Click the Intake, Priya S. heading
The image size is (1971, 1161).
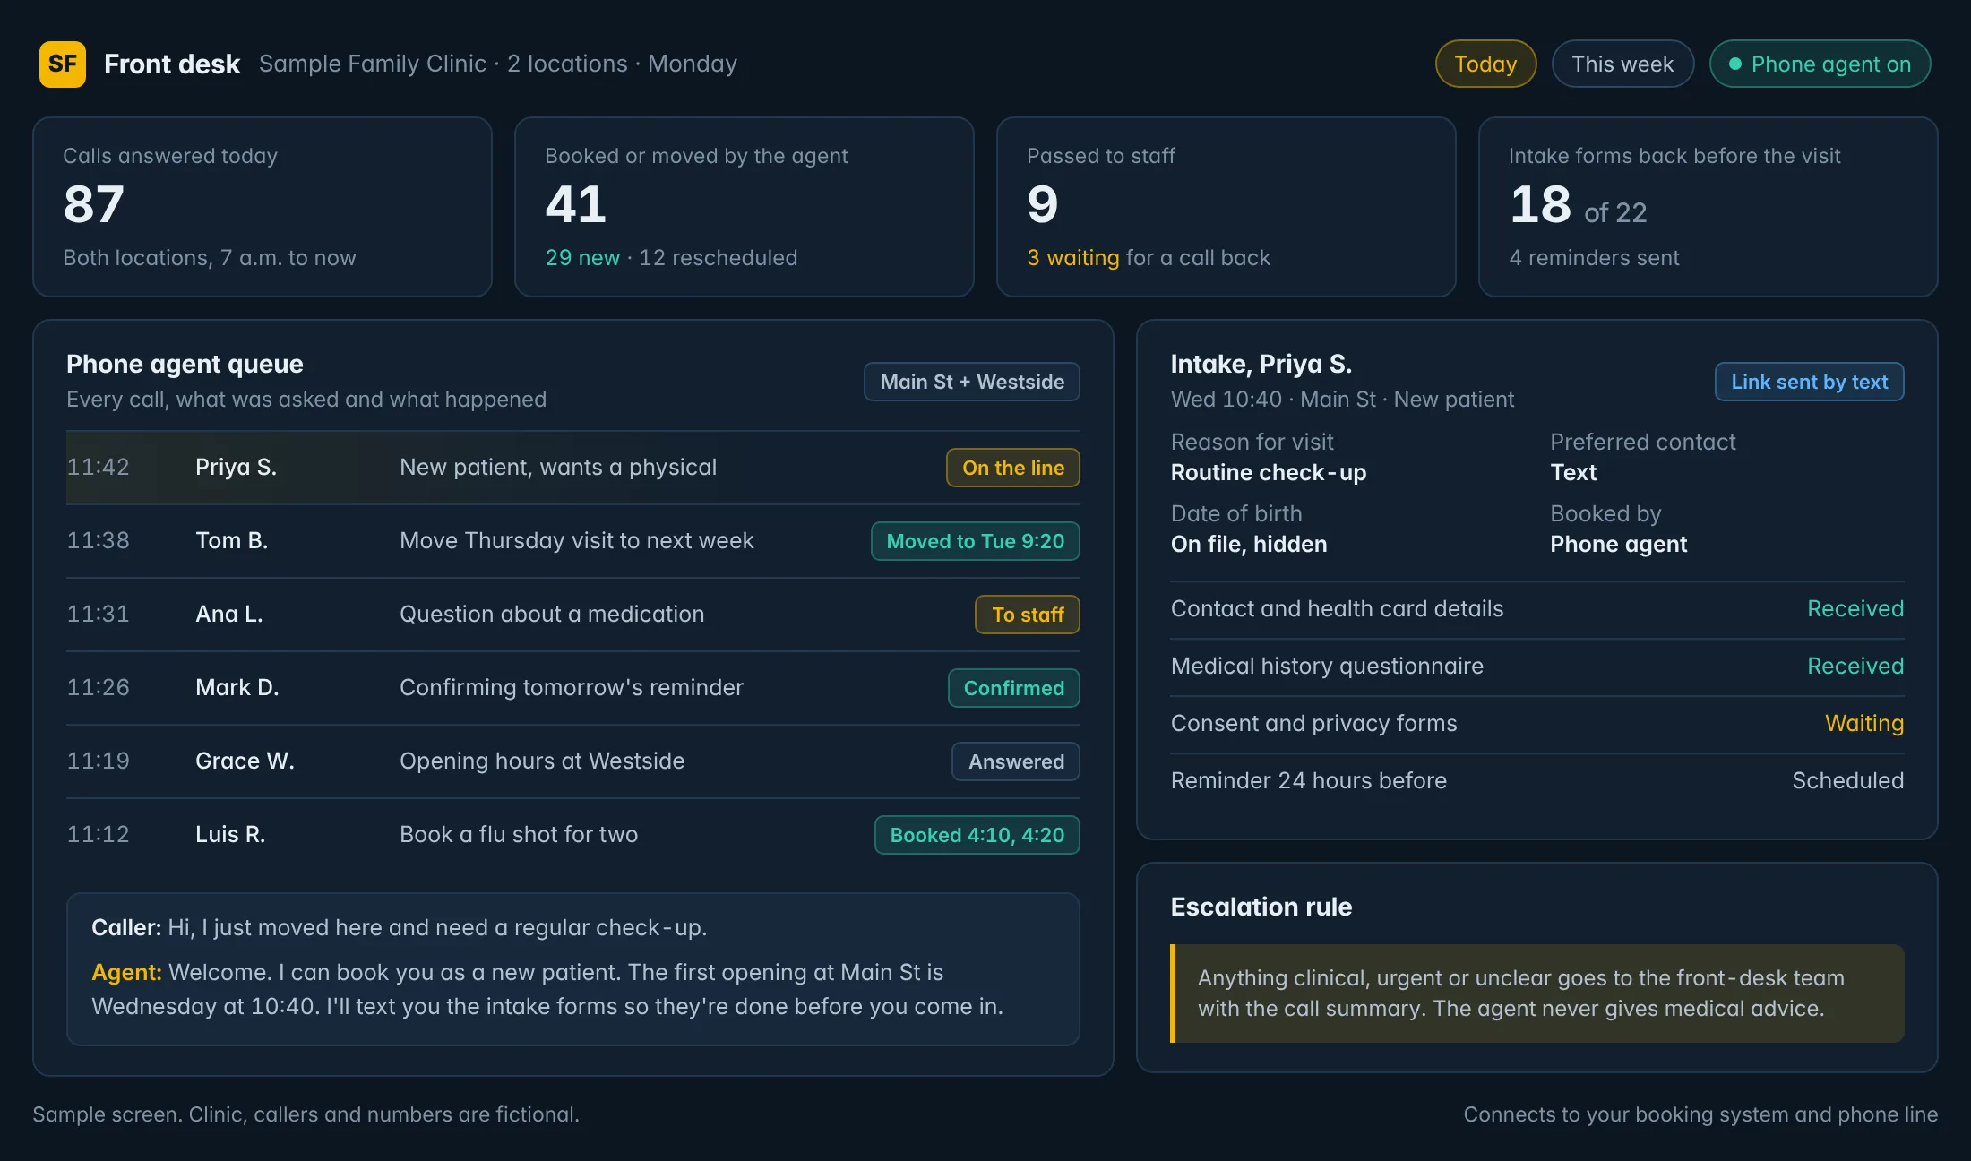click(x=1261, y=364)
